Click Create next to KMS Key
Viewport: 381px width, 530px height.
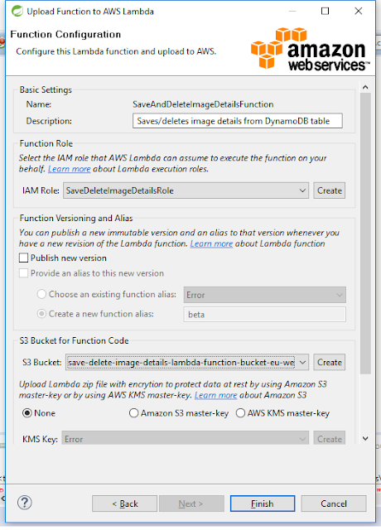pyautogui.click(x=330, y=439)
